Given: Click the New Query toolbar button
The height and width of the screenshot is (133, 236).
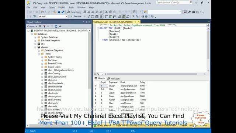Looking at the screenshot, I should point(74,12).
